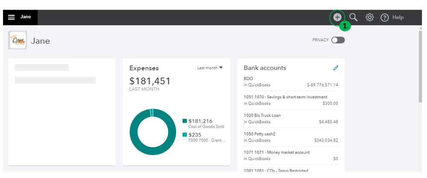Screen dimensions: 427x178
Task: Click the Cost of Goods Sold swatch
Action: pos(185,121)
